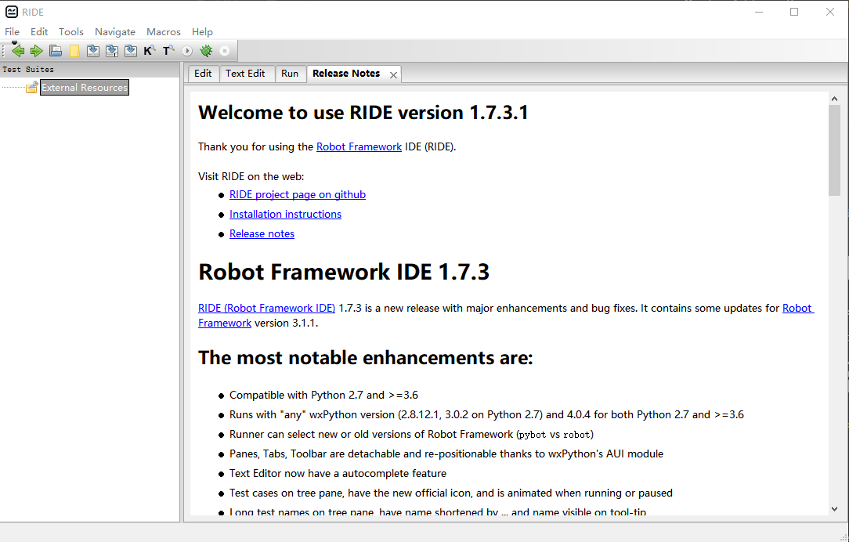Save all open files
Image resolution: width=849 pixels, height=542 pixels.
(112, 50)
